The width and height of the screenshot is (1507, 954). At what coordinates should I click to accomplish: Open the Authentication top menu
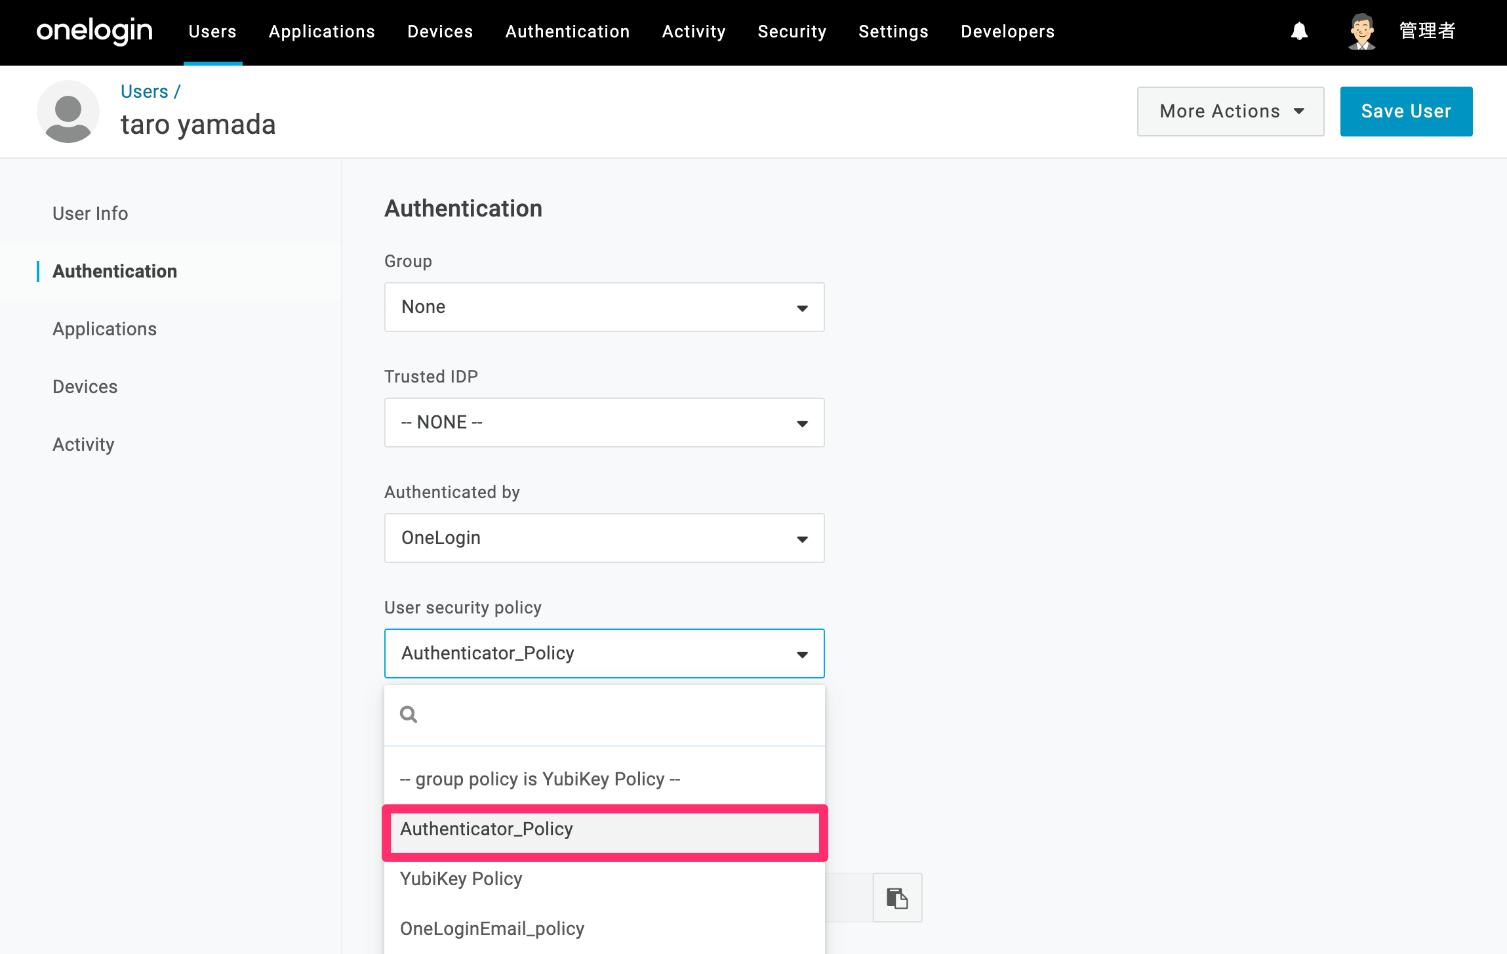pyautogui.click(x=568, y=31)
